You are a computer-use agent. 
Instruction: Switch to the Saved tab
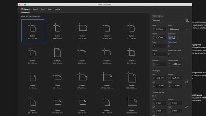pyautogui.click(x=35, y=9)
